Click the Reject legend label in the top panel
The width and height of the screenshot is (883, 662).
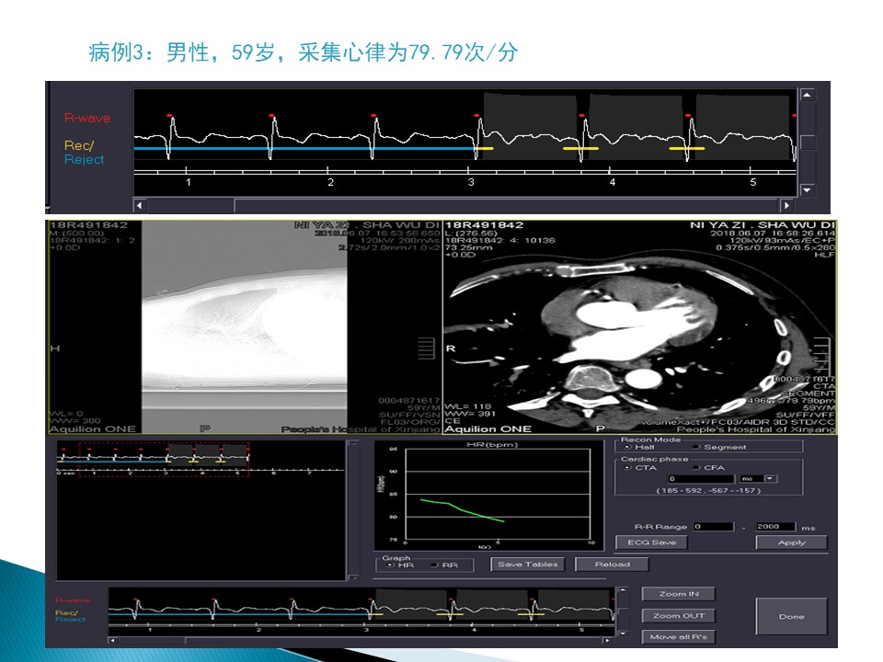pyautogui.click(x=84, y=159)
